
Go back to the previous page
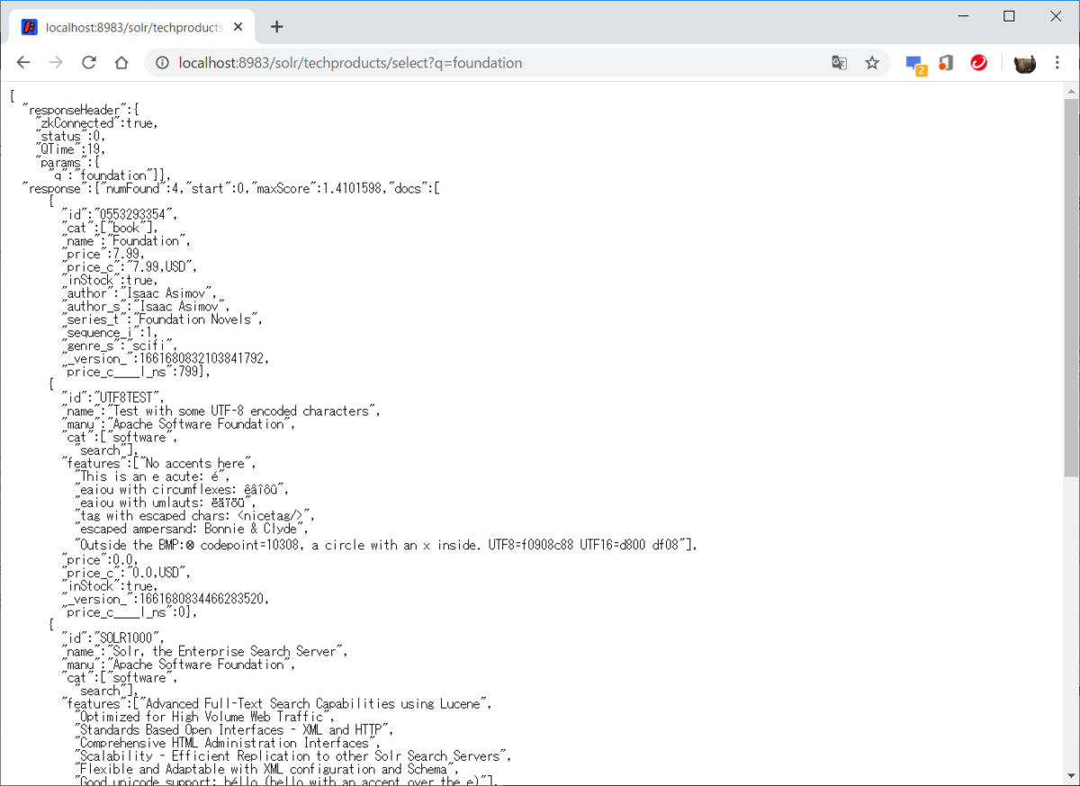click(23, 63)
